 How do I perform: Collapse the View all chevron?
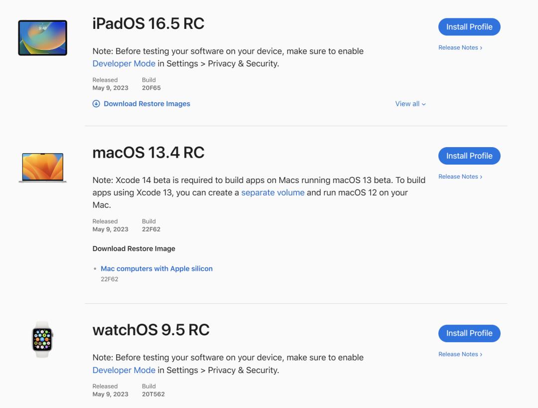coord(423,104)
